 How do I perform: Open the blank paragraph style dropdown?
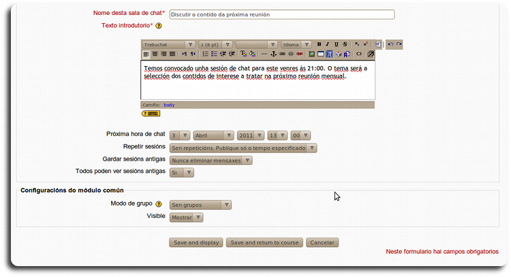coord(256,45)
